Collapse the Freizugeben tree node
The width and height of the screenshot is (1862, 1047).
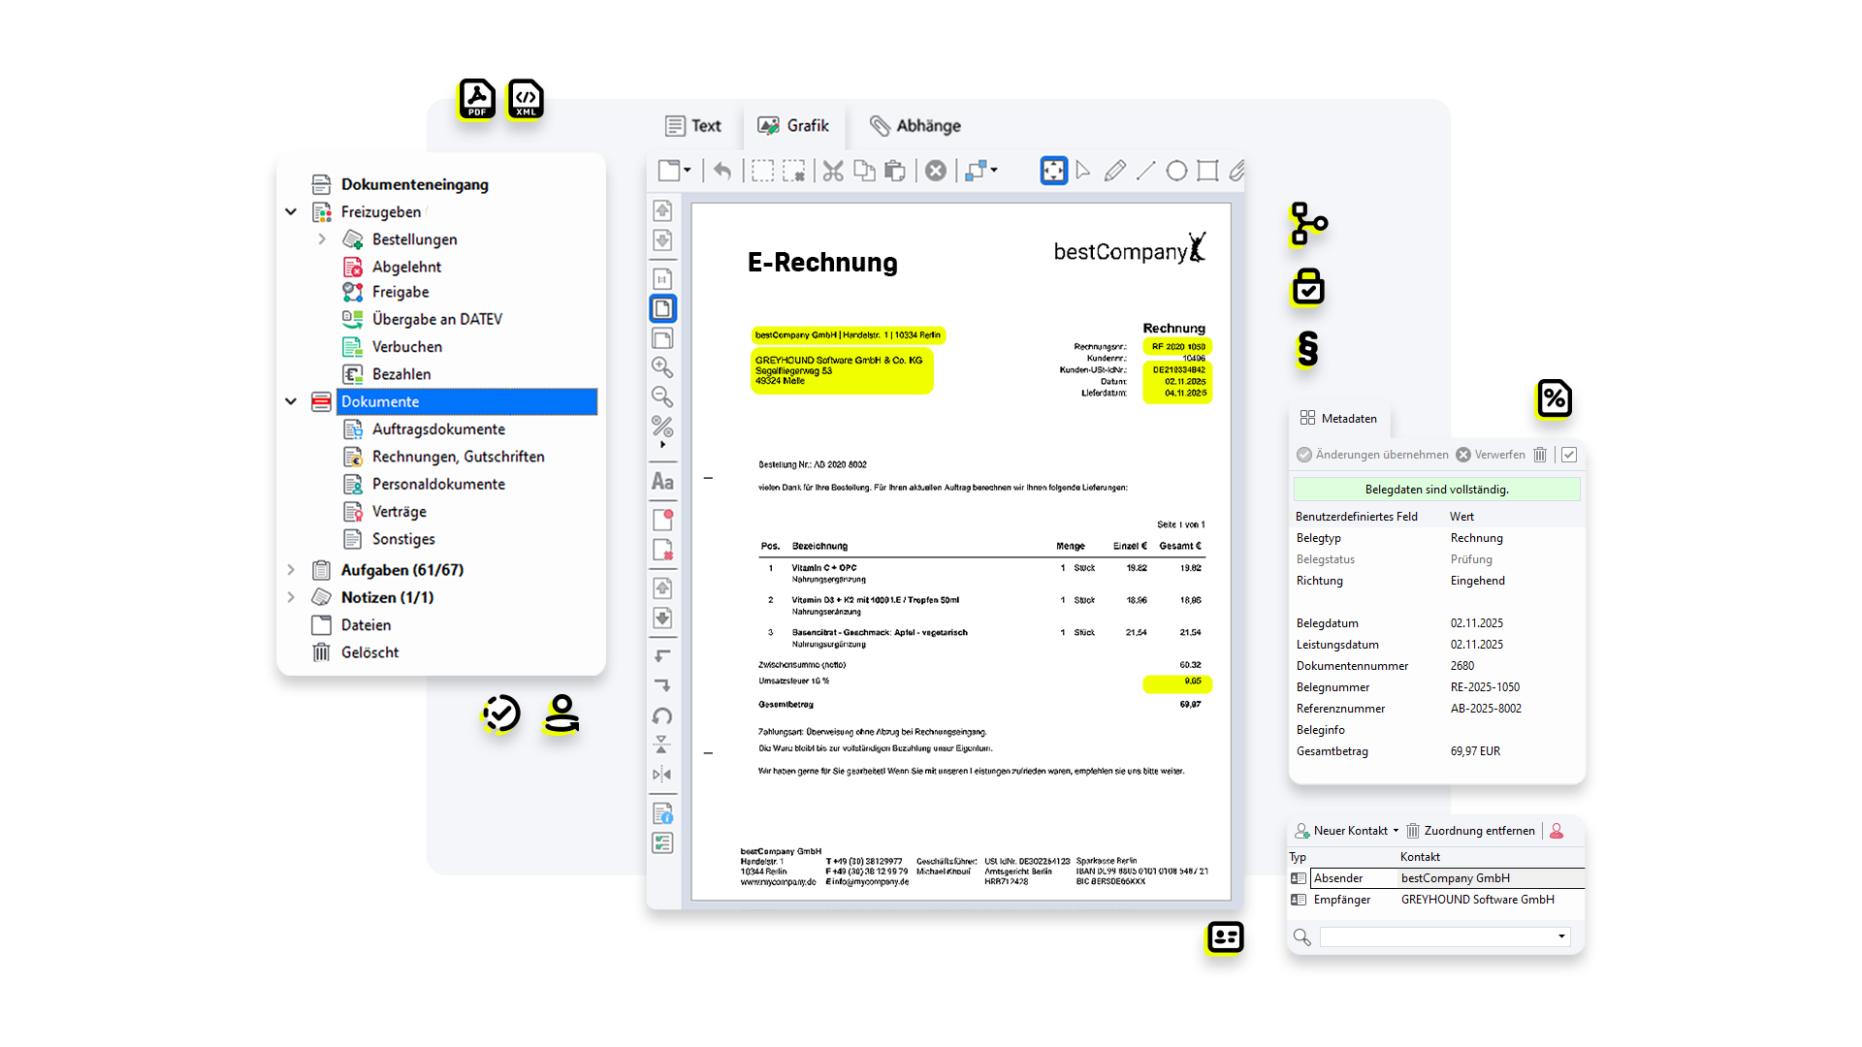[291, 211]
